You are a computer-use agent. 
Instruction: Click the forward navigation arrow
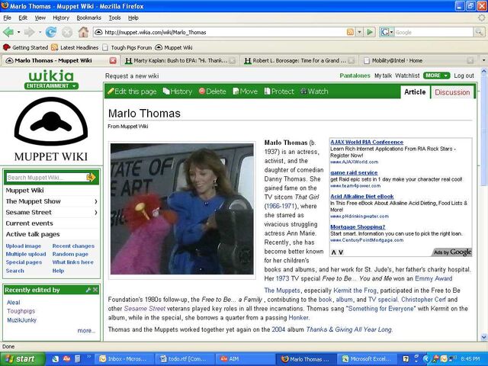pos(29,32)
